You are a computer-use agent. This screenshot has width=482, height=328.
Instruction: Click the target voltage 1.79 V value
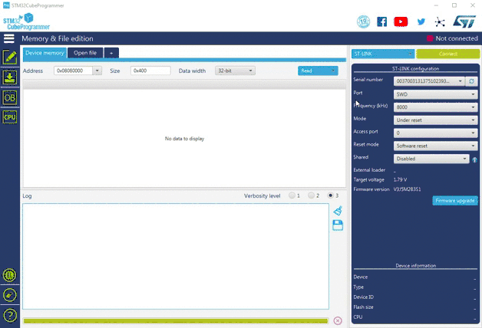(400, 179)
